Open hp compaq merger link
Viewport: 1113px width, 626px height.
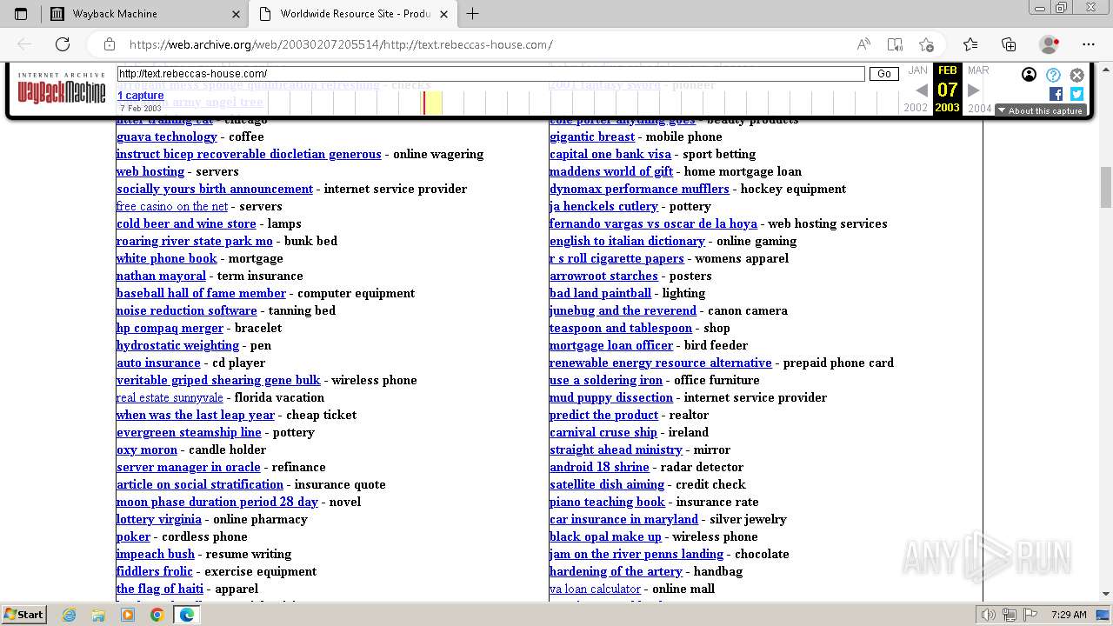pos(170,328)
